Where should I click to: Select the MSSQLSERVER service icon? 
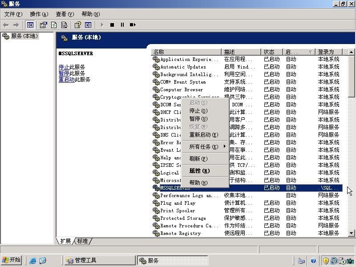point(156,188)
